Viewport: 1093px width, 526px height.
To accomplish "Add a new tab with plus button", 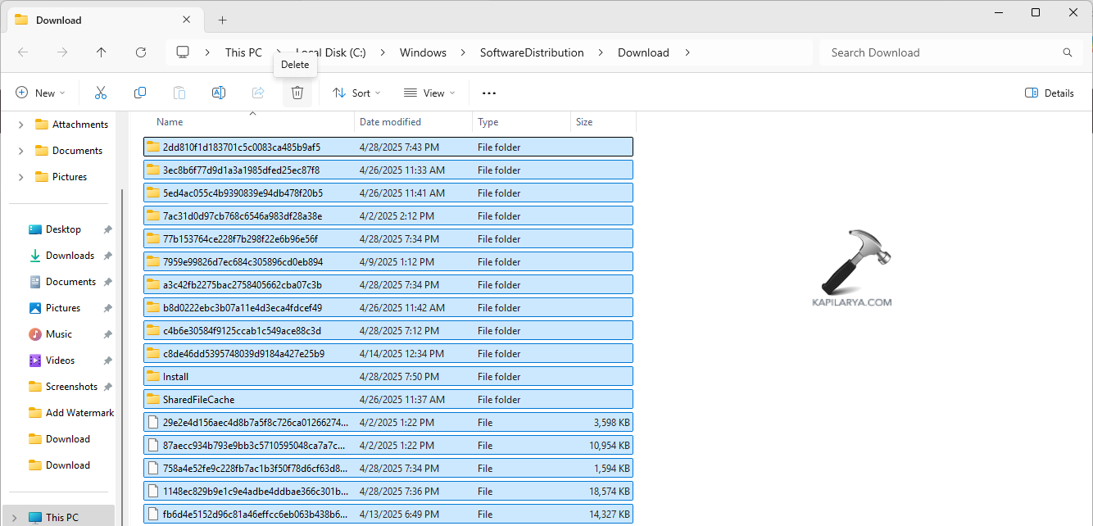I will coord(222,20).
